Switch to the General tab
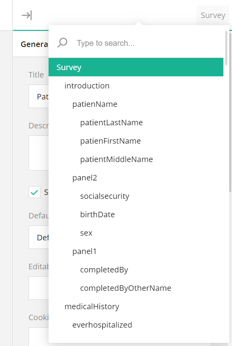Screen dimensions: 232x346 pos(36,44)
